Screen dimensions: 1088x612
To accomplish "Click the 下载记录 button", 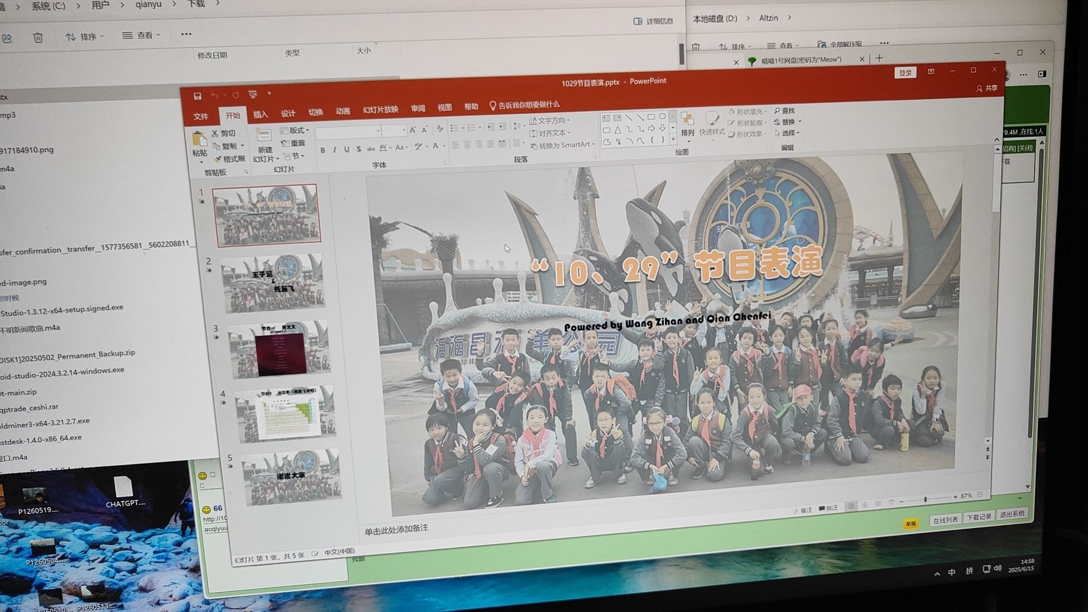I will pos(979,517).
